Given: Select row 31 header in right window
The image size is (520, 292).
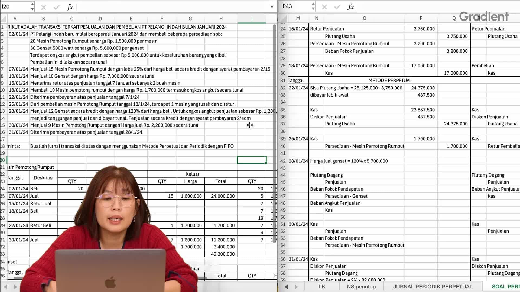Looking at the screenshot, I should click(x=283, y=81).
